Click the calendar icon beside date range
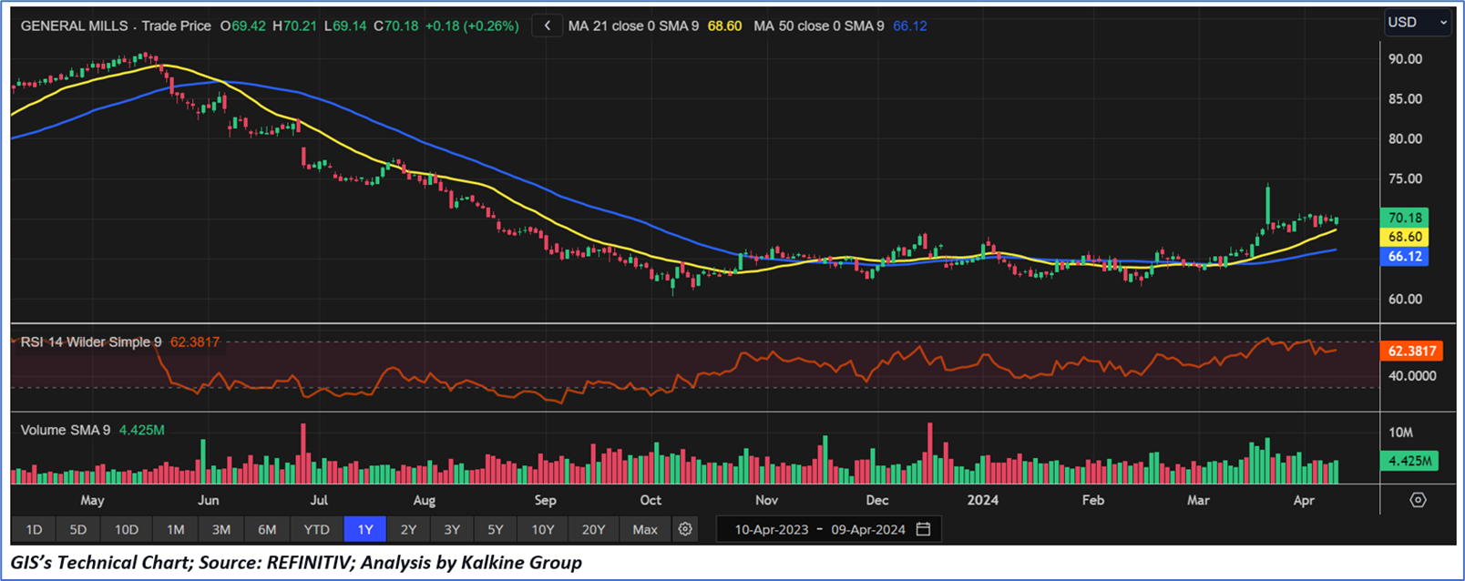1465x581 pixels. tap(923, 529)
